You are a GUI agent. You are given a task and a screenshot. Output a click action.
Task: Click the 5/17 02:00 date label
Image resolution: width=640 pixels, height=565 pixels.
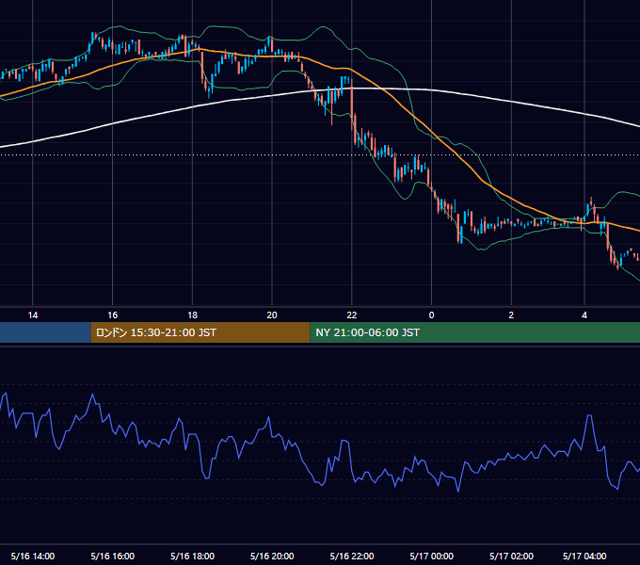(511, 556)
